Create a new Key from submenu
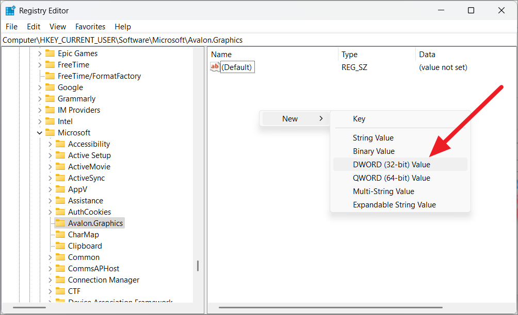The image size is (518, 315). pos(359,119)
